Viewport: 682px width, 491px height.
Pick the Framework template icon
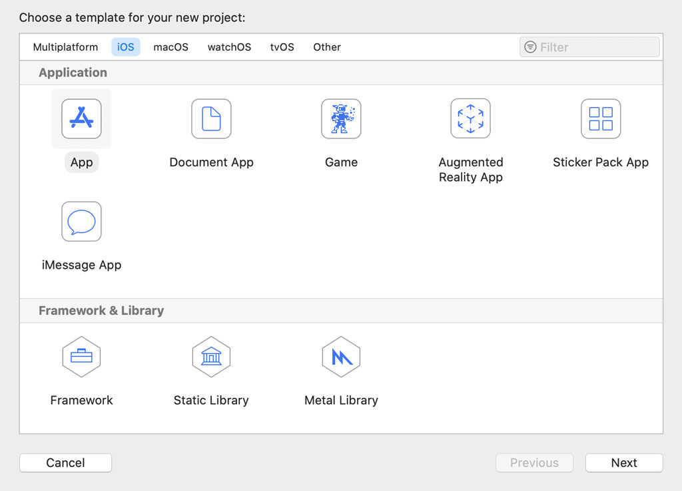(81, 357)
